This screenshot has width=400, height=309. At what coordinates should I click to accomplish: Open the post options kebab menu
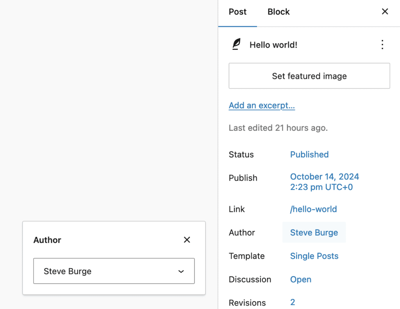coord(382,44)
